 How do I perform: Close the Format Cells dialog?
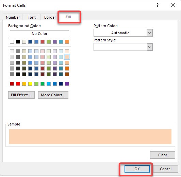point(173,5)
